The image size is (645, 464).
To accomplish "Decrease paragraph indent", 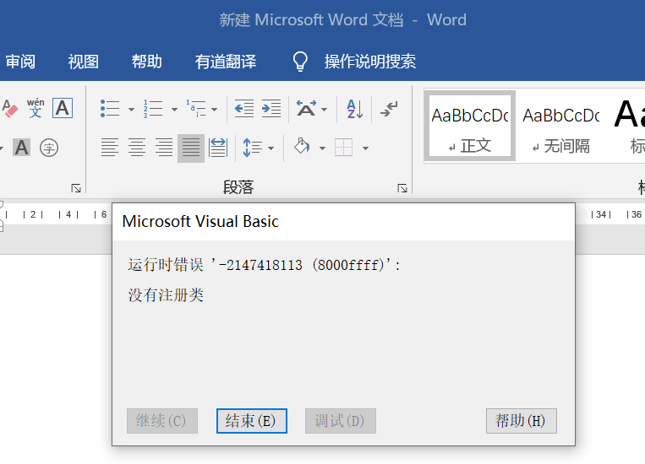I will pyautogui.click(x=244, y=109).
